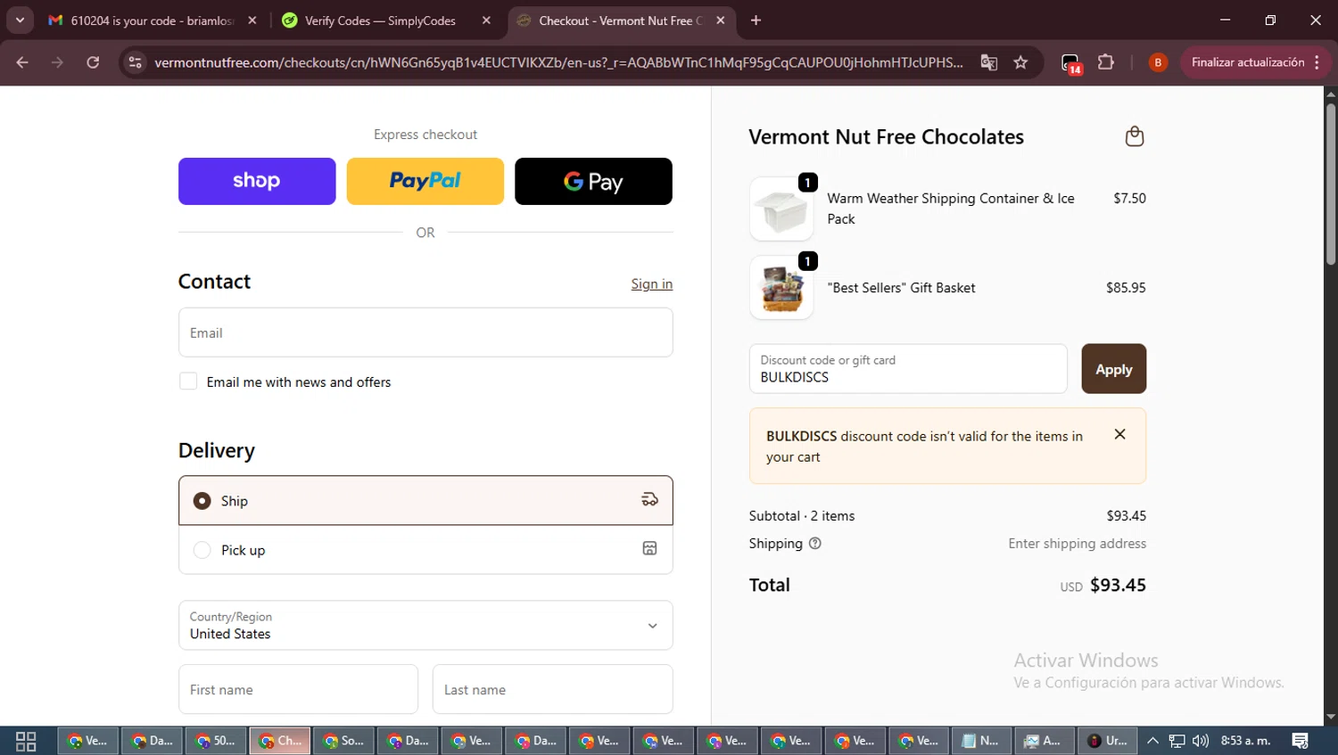Open the cart bag icon

tap(1134, 136)
